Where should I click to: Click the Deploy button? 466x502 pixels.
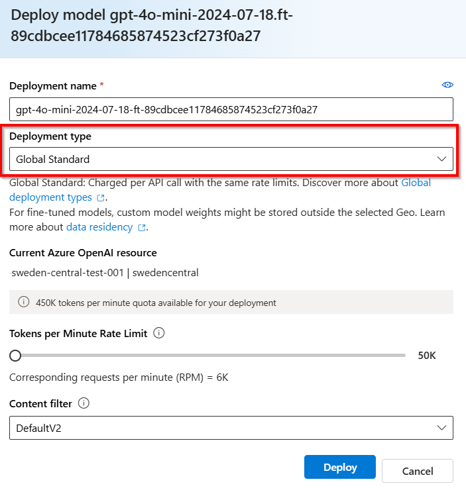(x=340, y=467)
